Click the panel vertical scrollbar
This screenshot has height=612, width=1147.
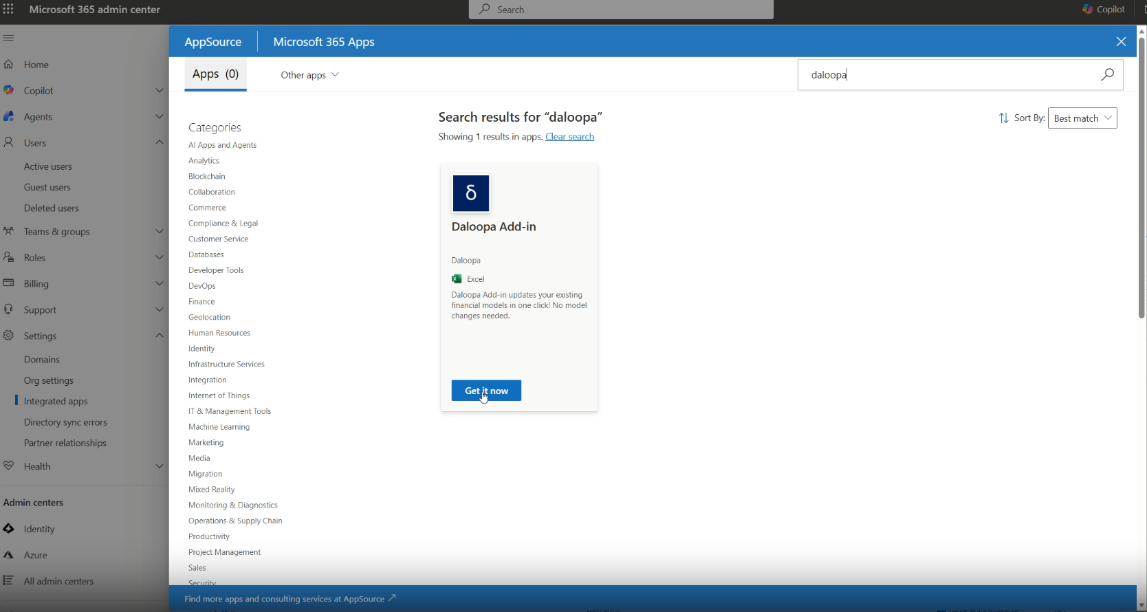(1141, 177)
